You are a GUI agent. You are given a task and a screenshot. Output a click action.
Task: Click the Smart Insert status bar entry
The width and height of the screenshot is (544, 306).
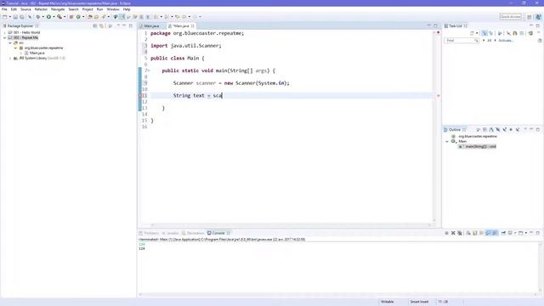coord(419,302)
